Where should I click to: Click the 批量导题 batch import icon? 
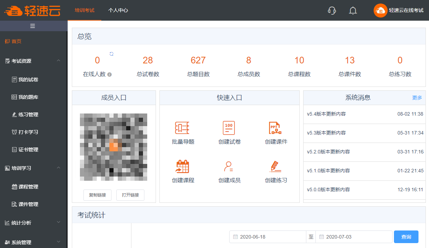(x=182, y=128)
